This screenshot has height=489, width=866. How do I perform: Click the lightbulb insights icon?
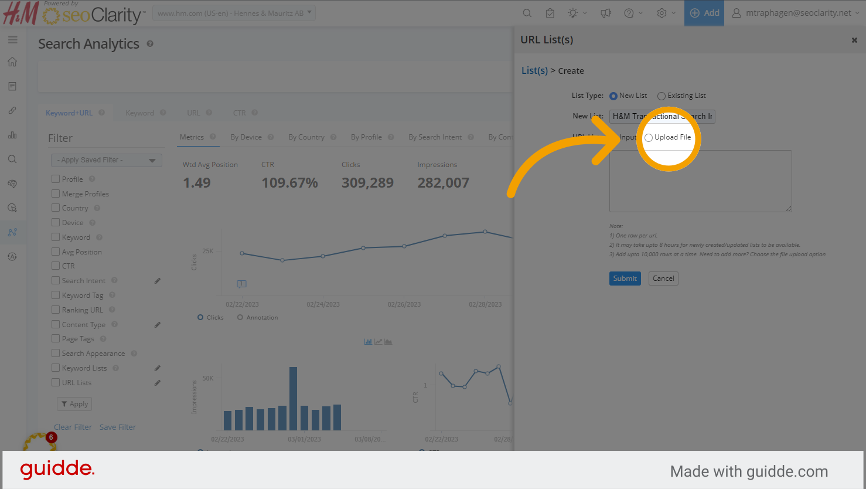tap(572, 13)
